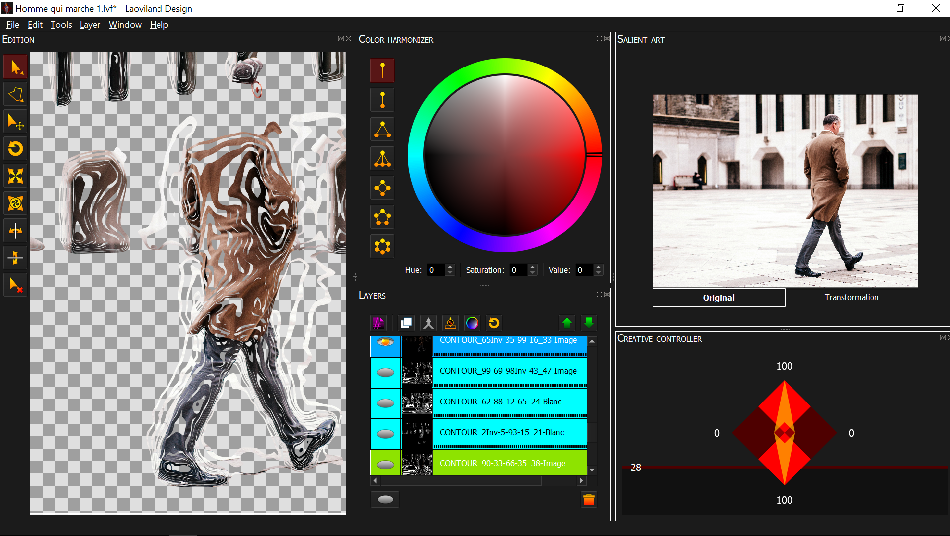Screen dimensions: 950x536
Task: Show the CONTOUR_99-69-98Inv-43_47-Image layer
Action: [385, 372]
